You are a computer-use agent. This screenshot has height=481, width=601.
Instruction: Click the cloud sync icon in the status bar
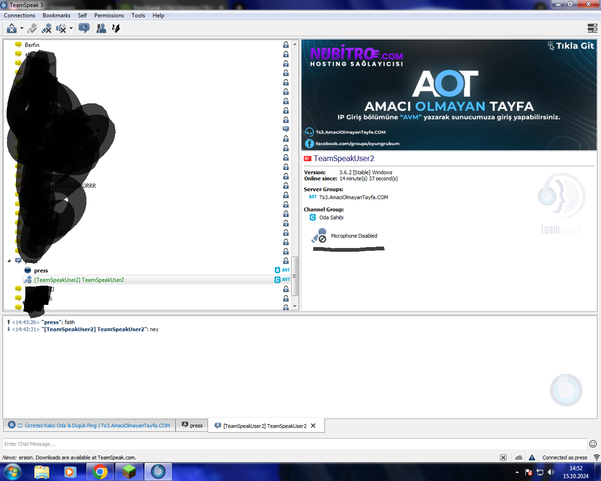point(518,458)
